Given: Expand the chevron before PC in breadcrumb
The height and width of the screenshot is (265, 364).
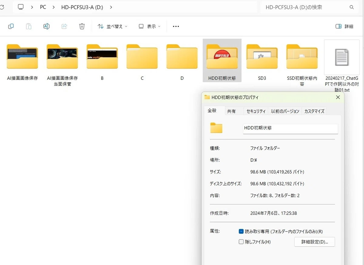Looking at the screenshot, I should [32, 7].
